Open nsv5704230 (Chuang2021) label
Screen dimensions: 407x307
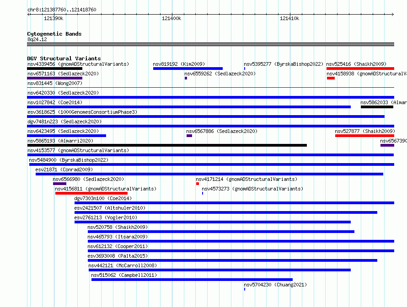pyautogui.click(x=275, y=285)
